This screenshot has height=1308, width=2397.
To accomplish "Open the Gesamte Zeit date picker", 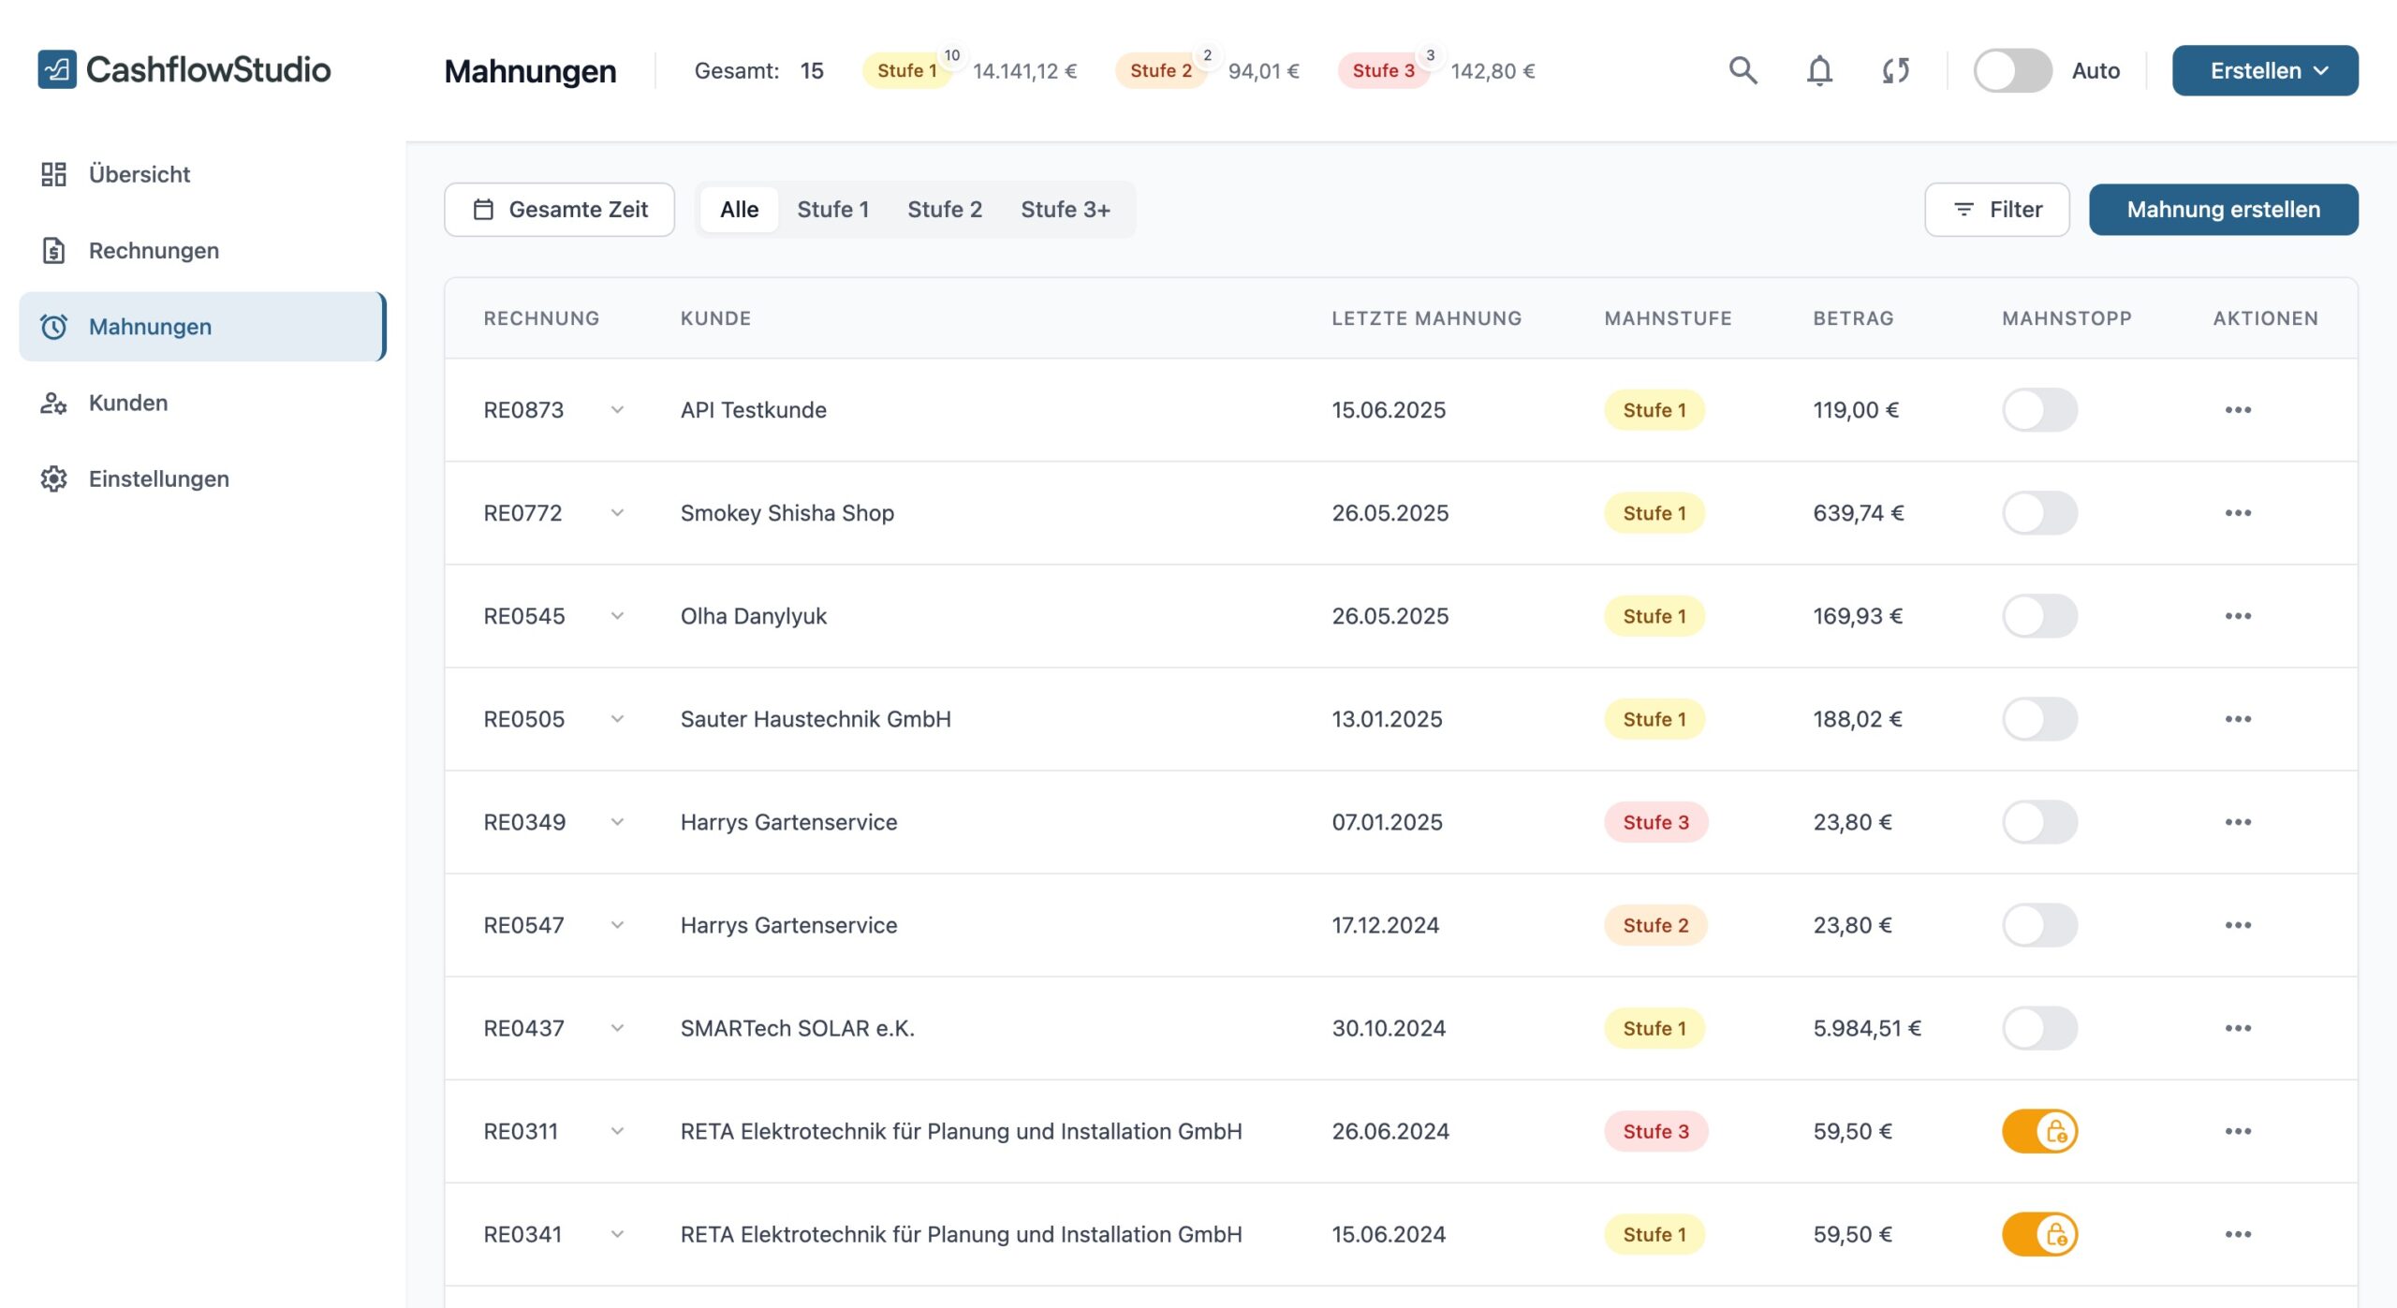I will (559, 210).
